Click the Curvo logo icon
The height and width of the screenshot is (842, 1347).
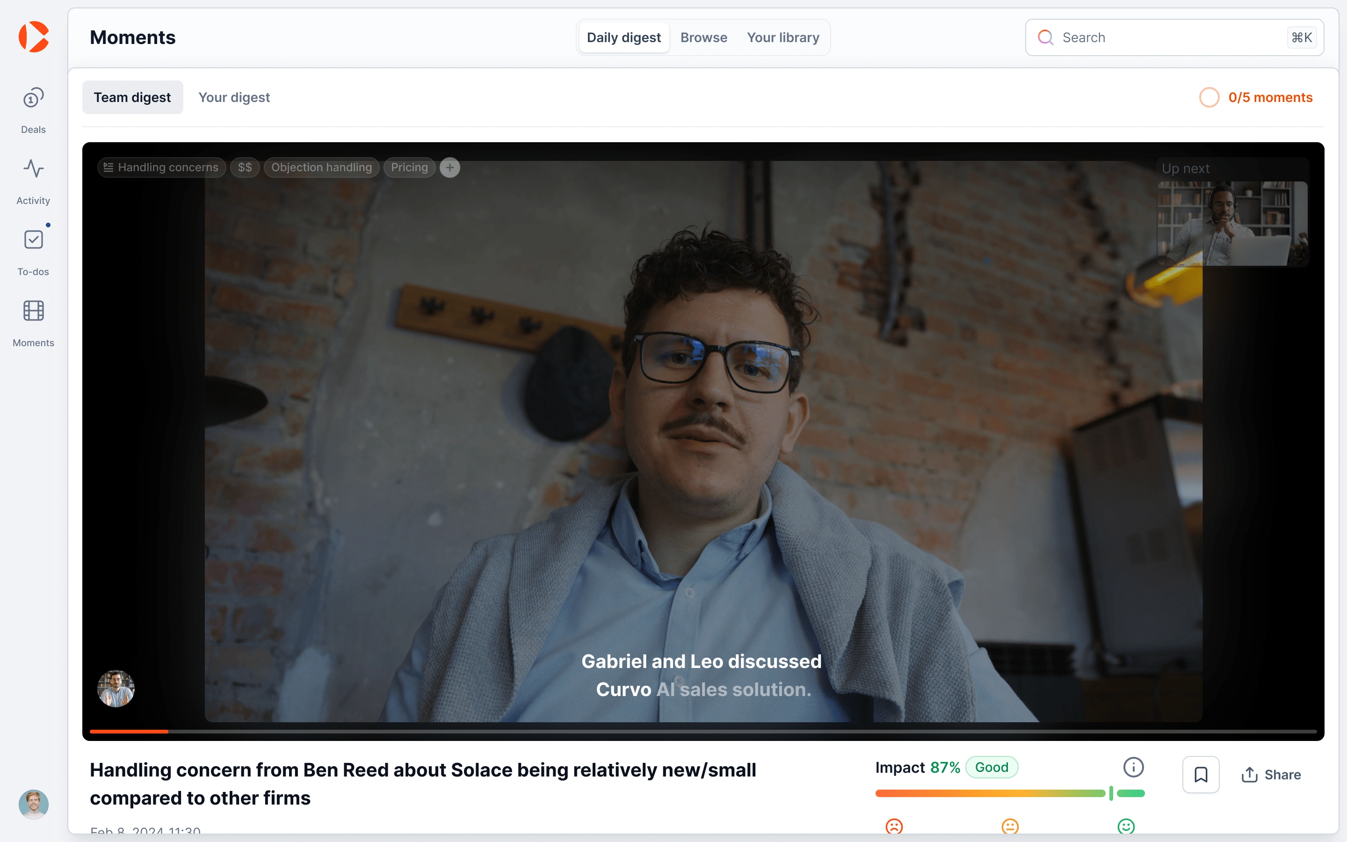33,37
